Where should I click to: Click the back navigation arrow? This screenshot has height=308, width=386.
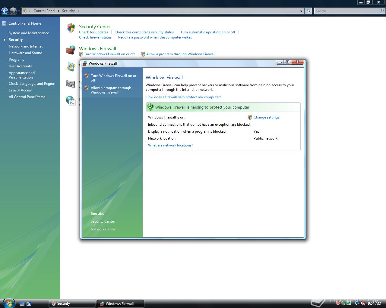click(x=5, y=11)
